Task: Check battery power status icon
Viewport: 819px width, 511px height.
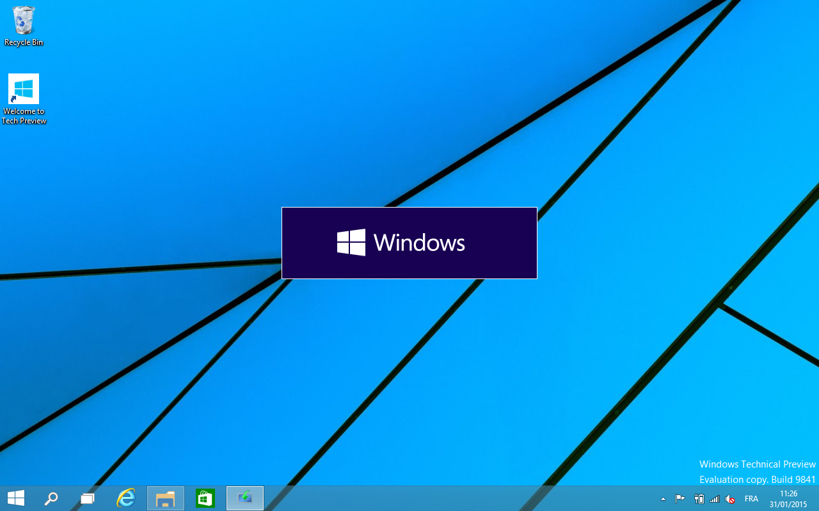Action: click(699, 499)
